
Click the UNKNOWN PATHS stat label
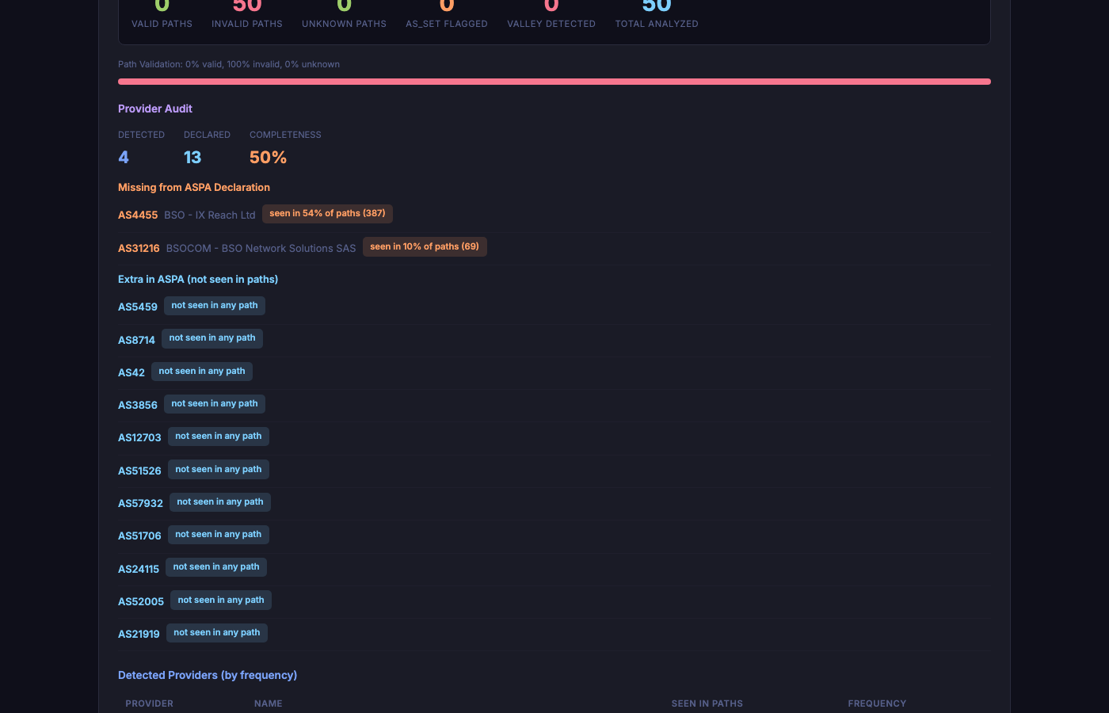344,24
